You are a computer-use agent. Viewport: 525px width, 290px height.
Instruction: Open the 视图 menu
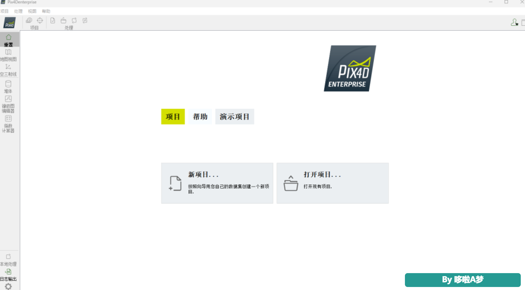[32, 11]
